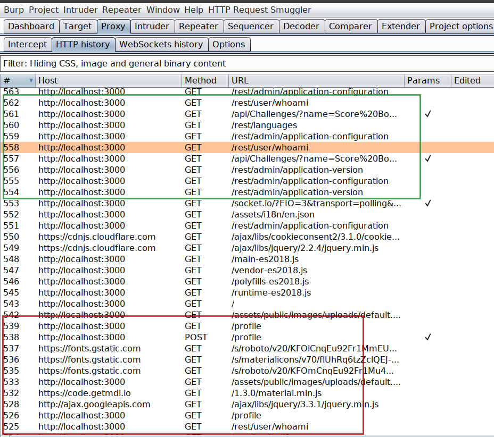Select request row 538 POST /profile

coord(247,337)
